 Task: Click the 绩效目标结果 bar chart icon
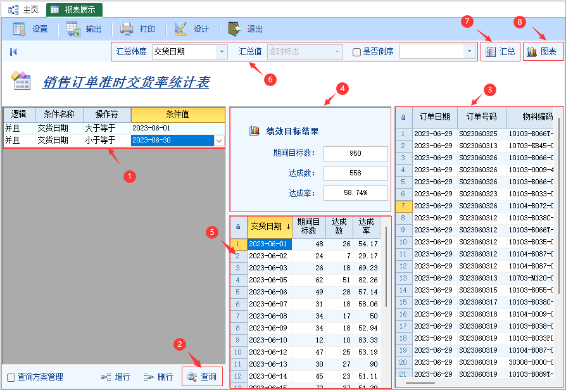(255, 130)
